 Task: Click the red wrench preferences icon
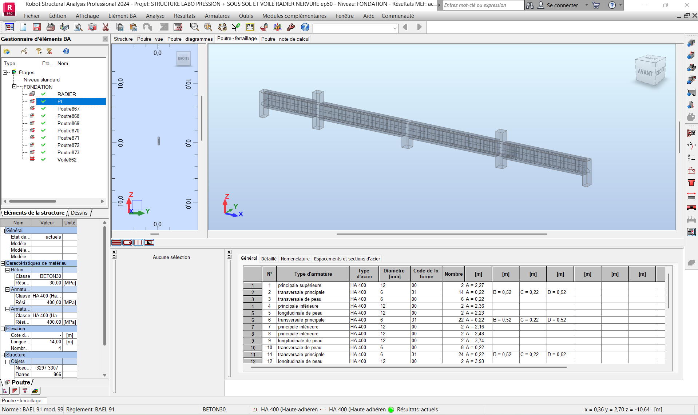pos(291,27)
